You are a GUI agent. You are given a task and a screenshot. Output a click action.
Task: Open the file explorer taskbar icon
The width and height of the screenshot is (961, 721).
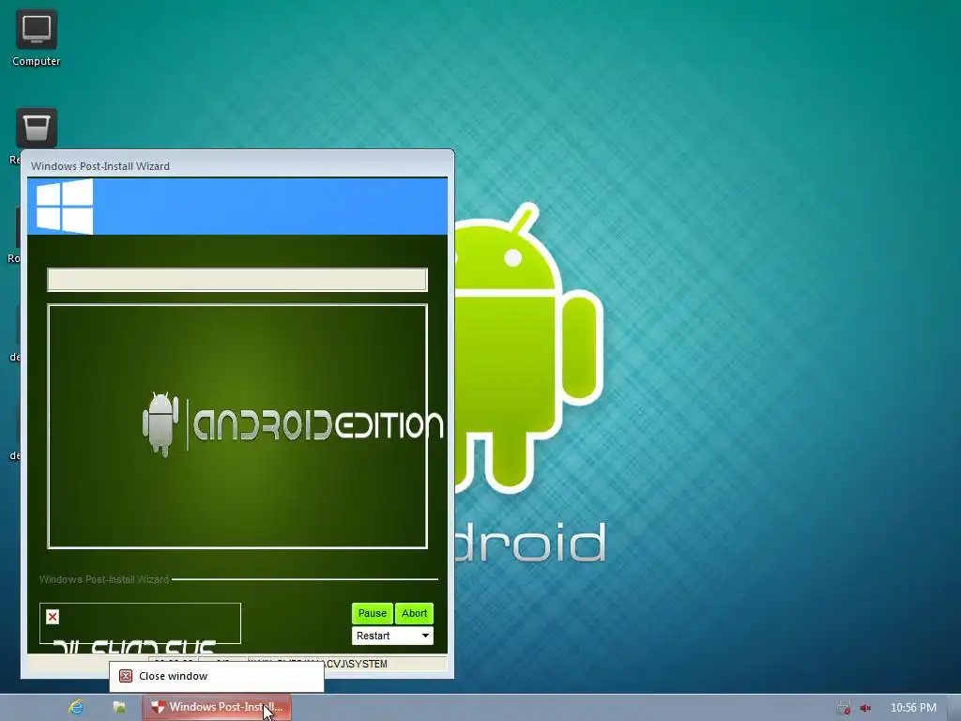point(119,707)
